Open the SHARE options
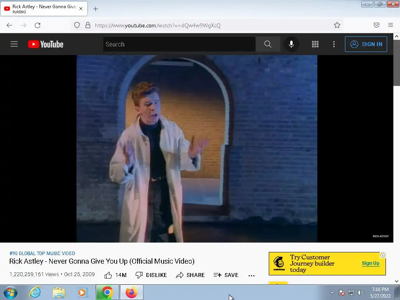Image resolution: width=400 pixels, height=300 pixels. [x=190, y=275]
